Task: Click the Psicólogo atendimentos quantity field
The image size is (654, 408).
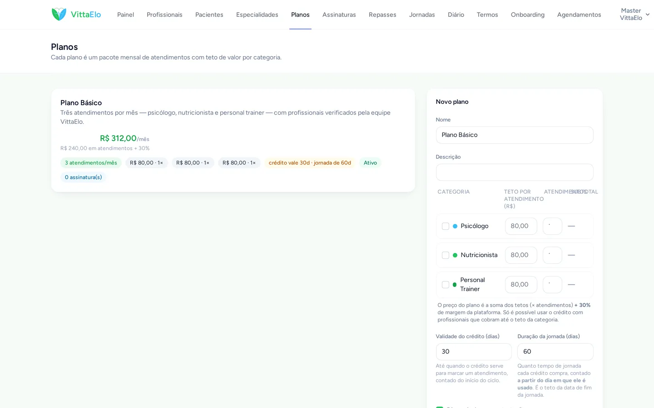Action: point(552,226)
